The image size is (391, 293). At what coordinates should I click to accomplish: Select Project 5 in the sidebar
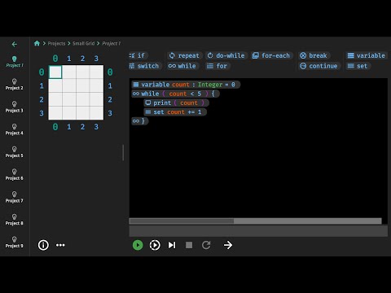tap(15, 152)
